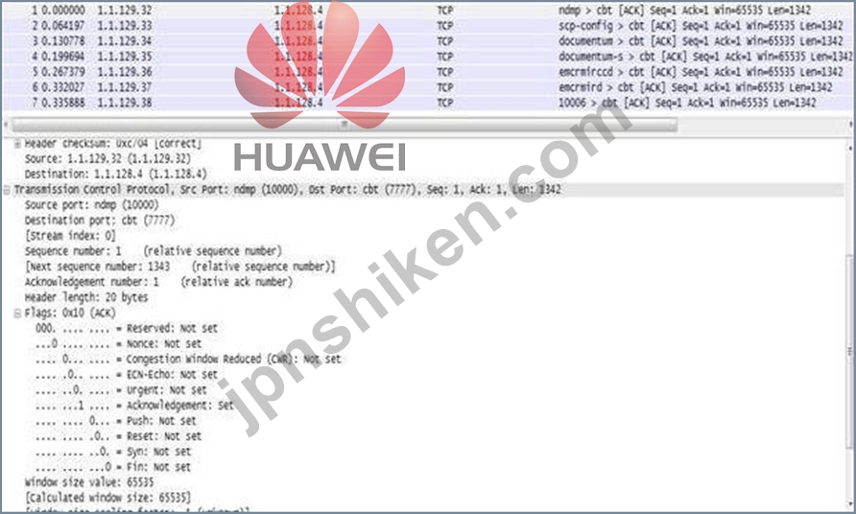Select packet 7 from 1.1.129.38
The height and width of the screenshot is (514, 856).
pyautogui.click(x=428, y=103)
